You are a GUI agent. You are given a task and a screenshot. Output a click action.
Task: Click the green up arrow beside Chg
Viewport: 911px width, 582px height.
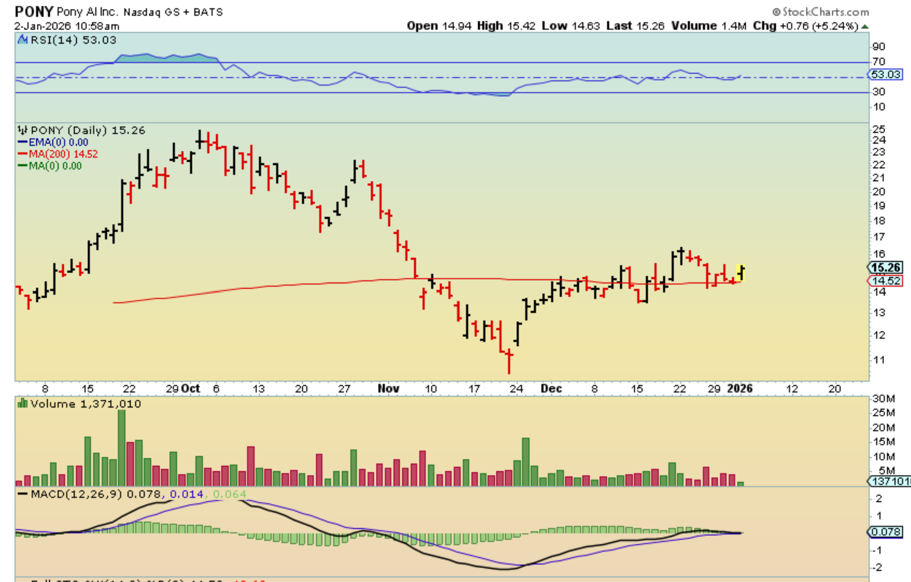(865, 26)
